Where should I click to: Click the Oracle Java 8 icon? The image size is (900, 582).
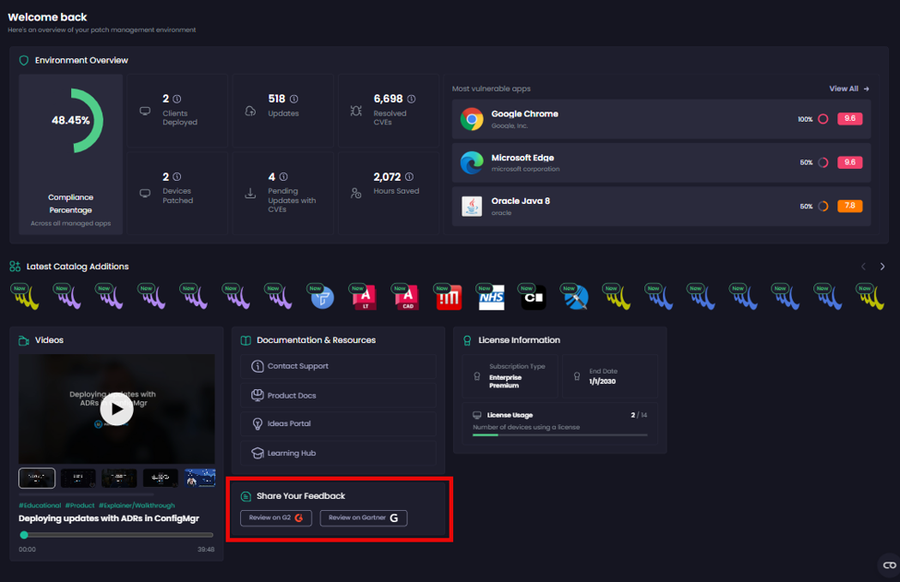[472, 206]
